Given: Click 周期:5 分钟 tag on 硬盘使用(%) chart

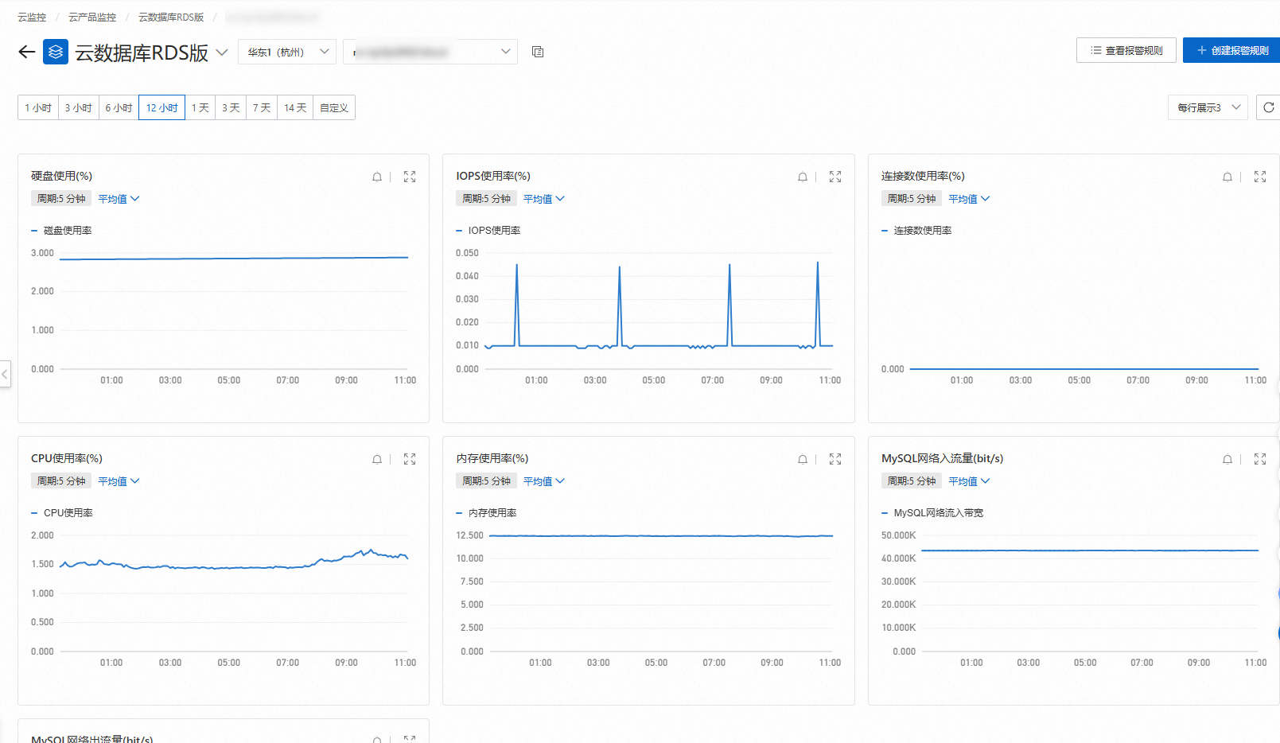Looking at the screenshot, I should (61, 199).
